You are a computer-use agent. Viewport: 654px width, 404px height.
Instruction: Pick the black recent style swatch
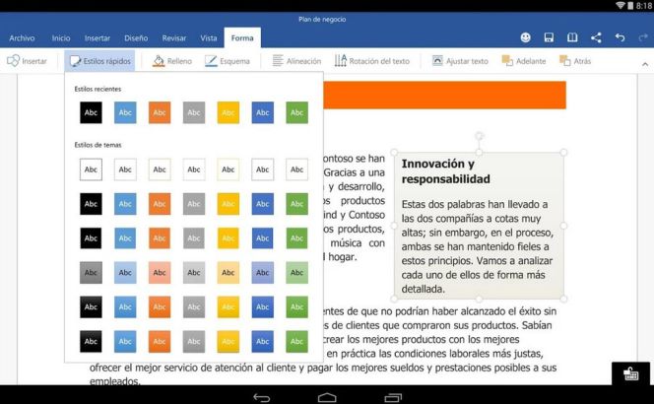pyautogui.click(x=91, y=112)
